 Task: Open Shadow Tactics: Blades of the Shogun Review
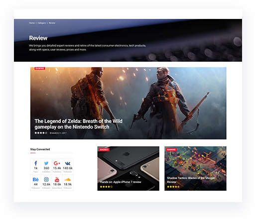coord(191,180)
